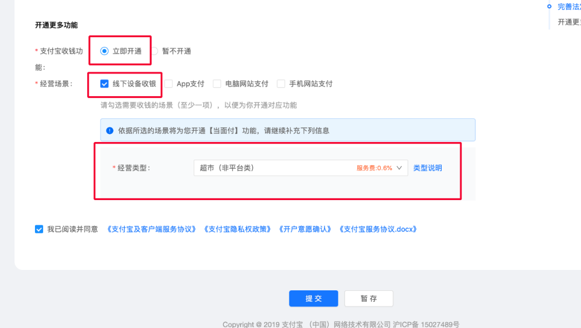Uncheck the 我已阅读并同意 agreement checkbox
Image resolution: width=581 pixels, height=328 pixels.
pos(39,229)
